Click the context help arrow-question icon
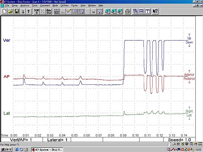 point(155,11)
